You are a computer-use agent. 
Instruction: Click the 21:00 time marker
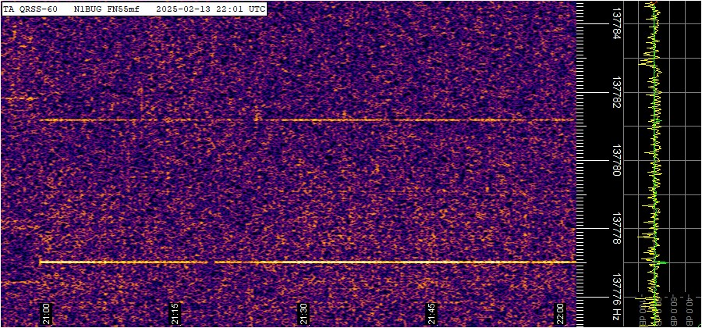click(46, 314)
